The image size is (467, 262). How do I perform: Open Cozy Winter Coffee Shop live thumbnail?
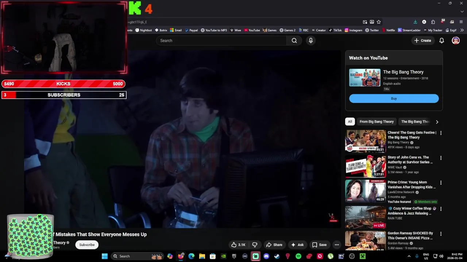(x=365, y=217)
